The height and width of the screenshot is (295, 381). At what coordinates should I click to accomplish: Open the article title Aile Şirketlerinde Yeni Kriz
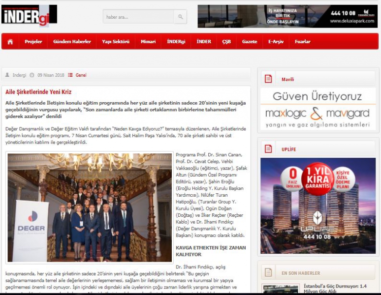pyautogui.click(x=38, y=92)
